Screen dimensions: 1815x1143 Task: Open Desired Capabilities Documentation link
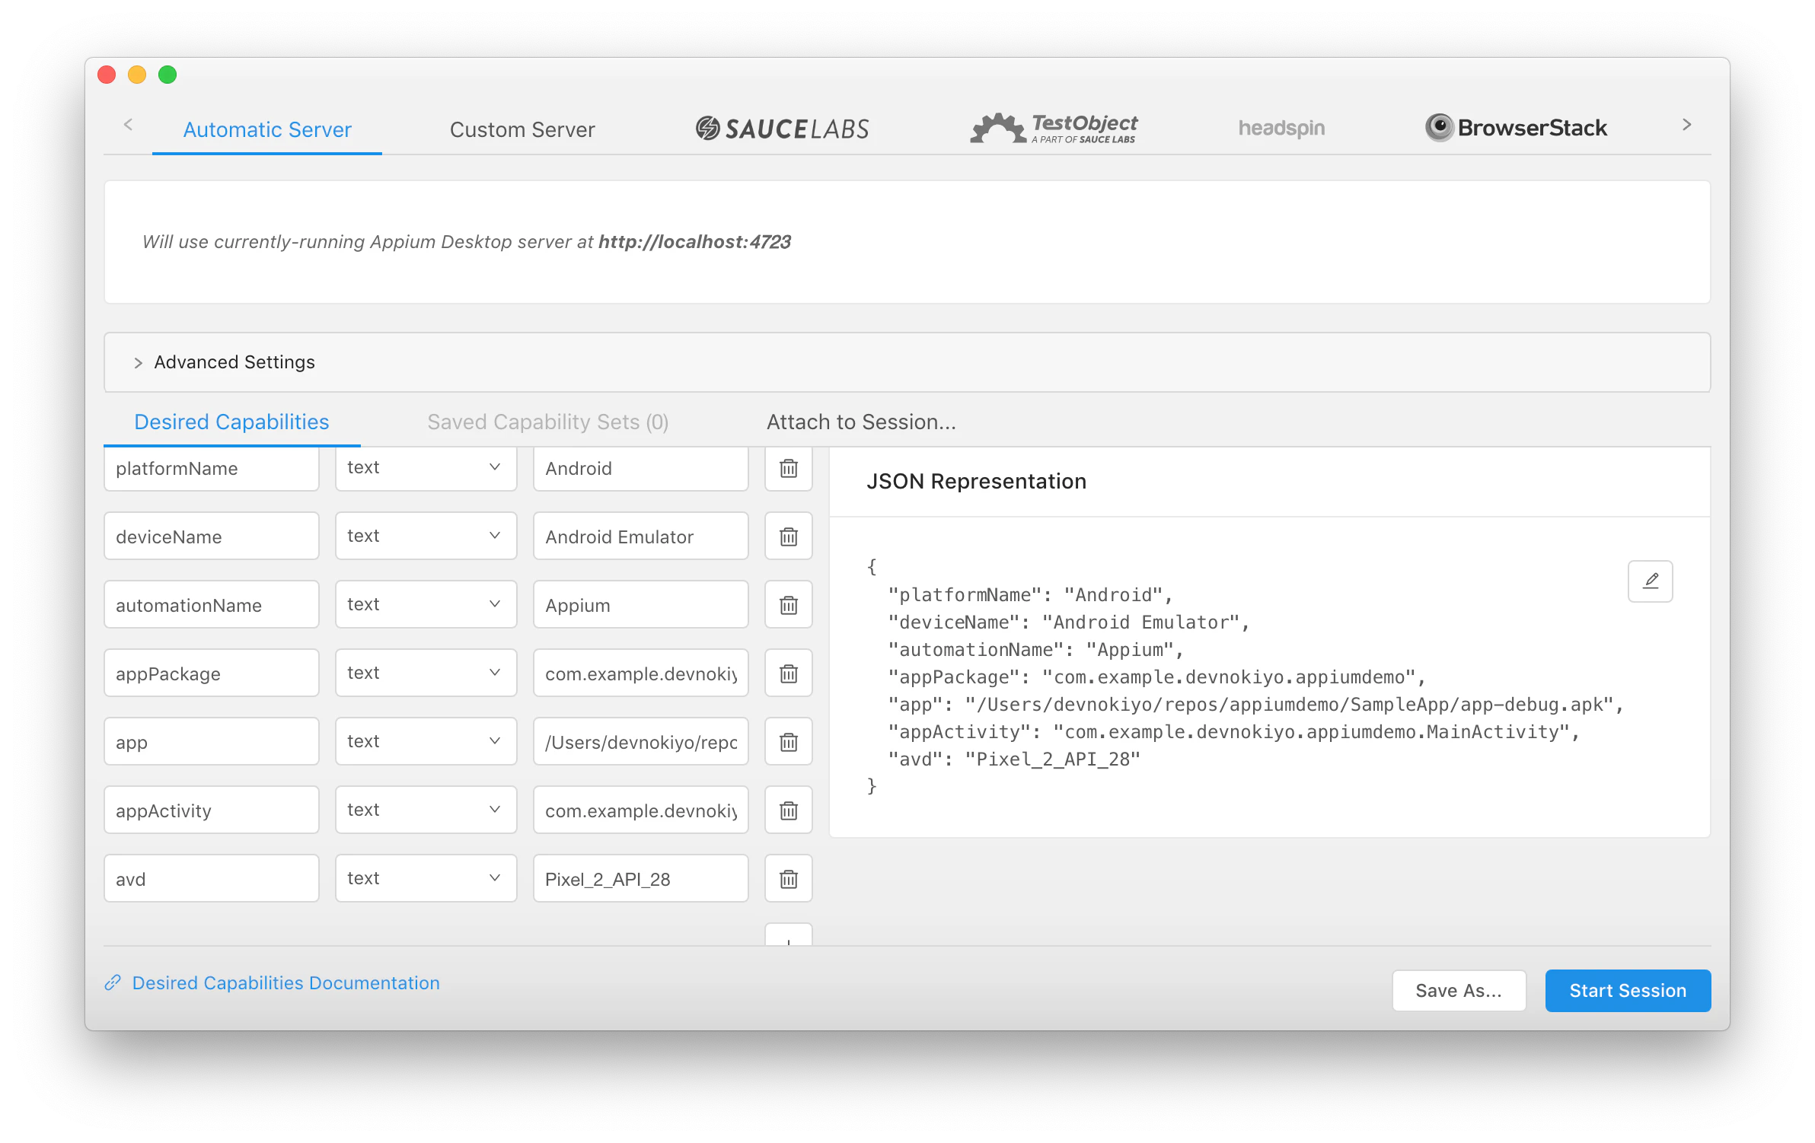pos(285,982)
